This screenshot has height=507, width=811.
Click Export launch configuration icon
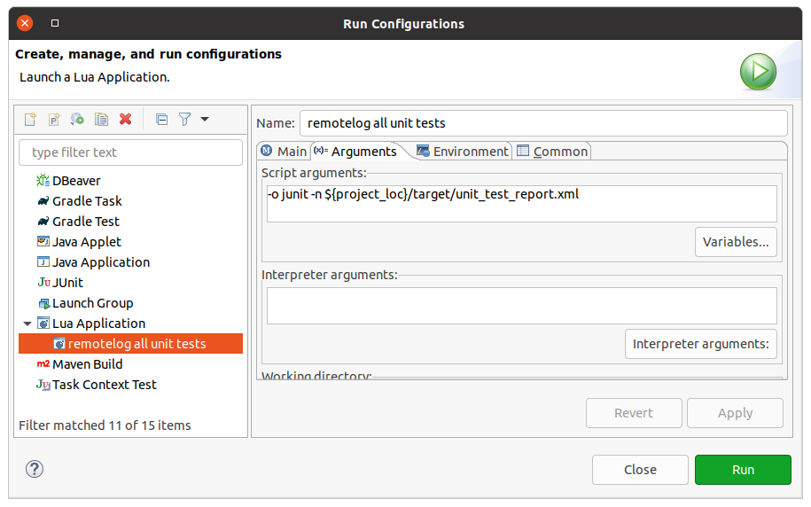(78, 119)
